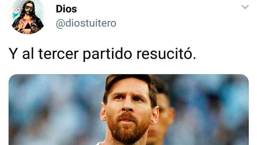Click the word "tercer" in the tweet
Viewport: 257px width, 145px height.
(x=59, y=54)
